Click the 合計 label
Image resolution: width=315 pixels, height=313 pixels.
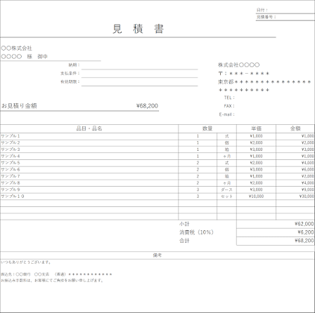[184, 241]
